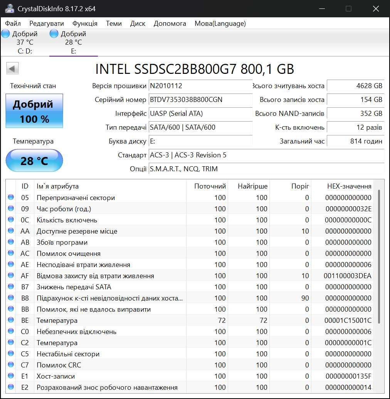This screenshot has height=399, width=390.
Task: Open the Мова(Language) menu
Action: point(220,23)
